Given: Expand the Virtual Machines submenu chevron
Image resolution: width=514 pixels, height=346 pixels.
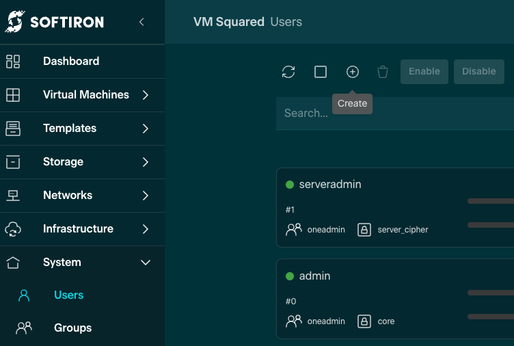Looking at the screenshot, I should point(145,95).
